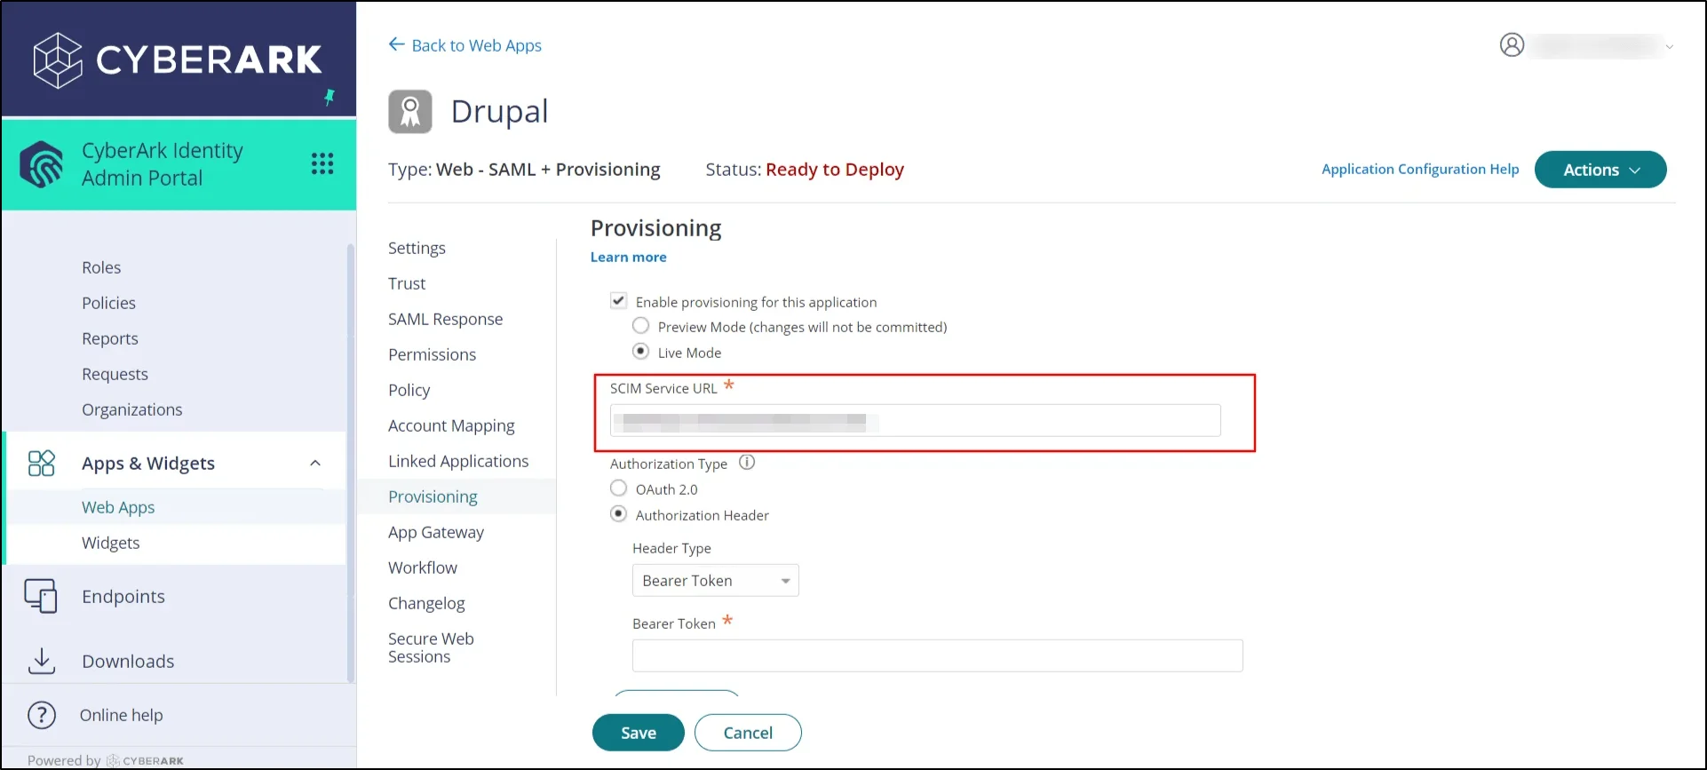
Task: Click the Cancel button
Action: coord(748,733)
